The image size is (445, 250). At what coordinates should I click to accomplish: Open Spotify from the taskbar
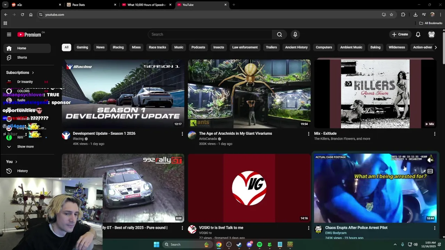coord(259,244)
